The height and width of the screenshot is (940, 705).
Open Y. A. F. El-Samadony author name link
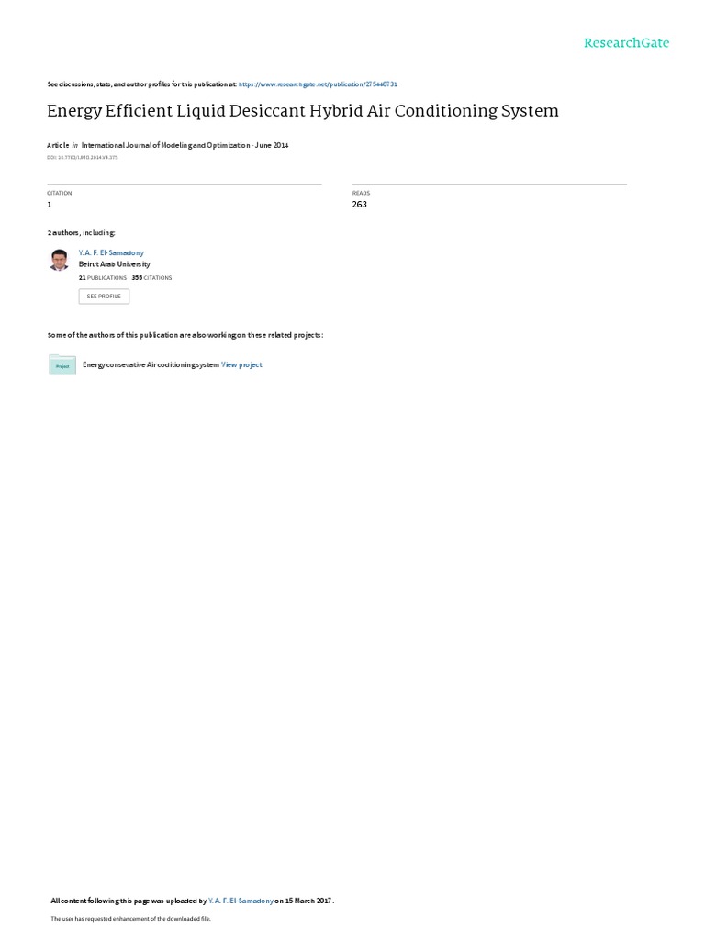[111, 253]
